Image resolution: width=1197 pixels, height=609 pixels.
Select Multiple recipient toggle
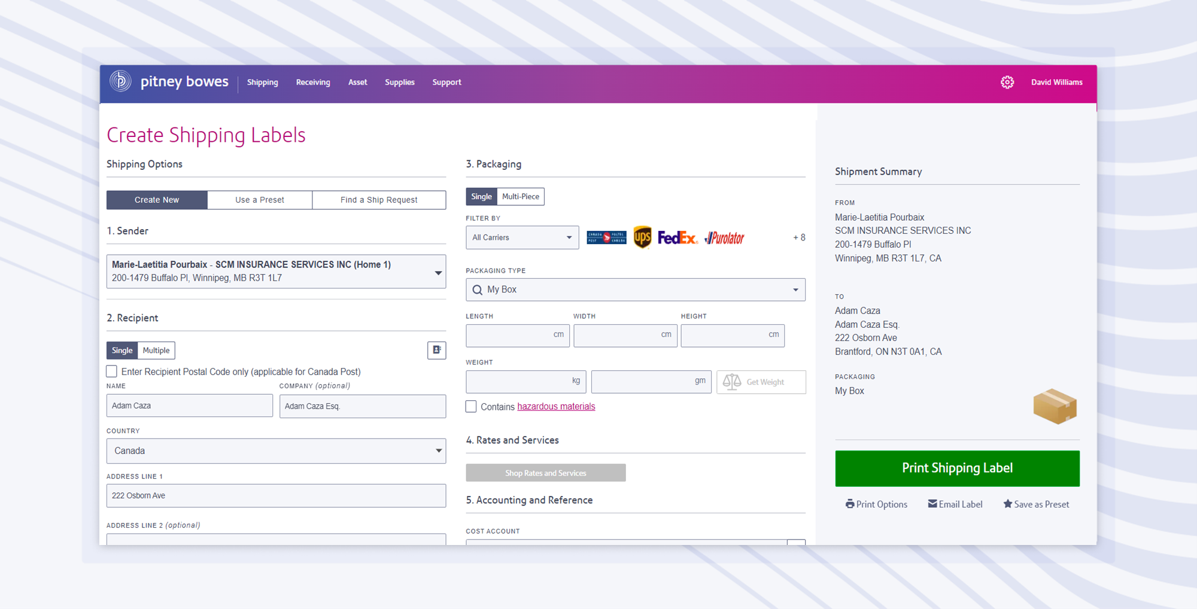(x=156, y=350)
